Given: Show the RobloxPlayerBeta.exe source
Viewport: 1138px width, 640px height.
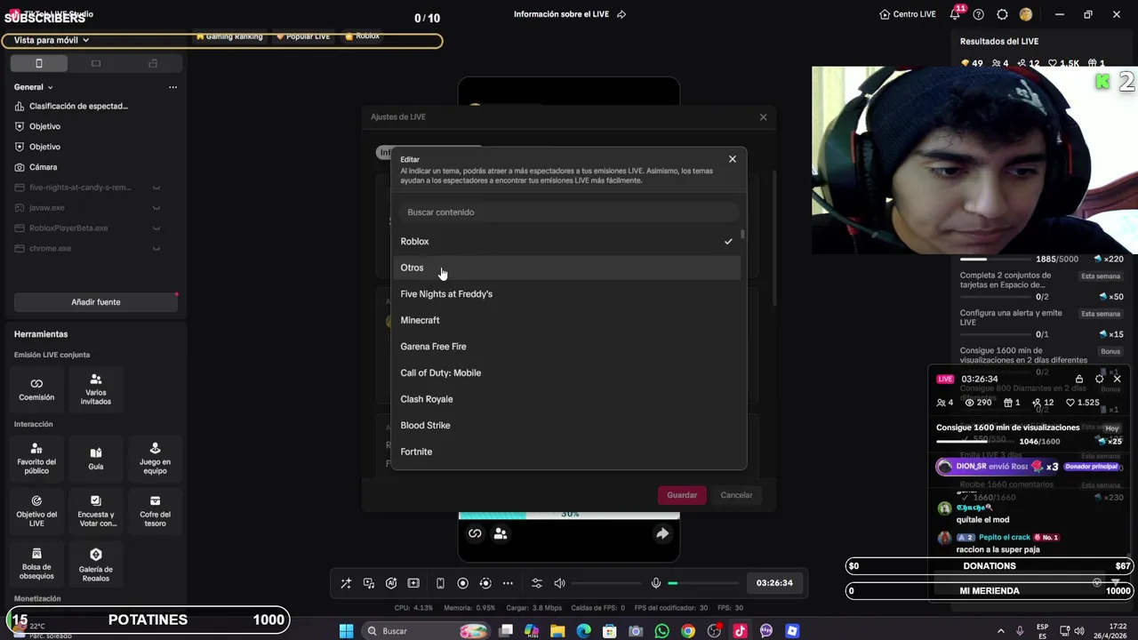Looking at the screenshot, I should [x=156, y=228].
